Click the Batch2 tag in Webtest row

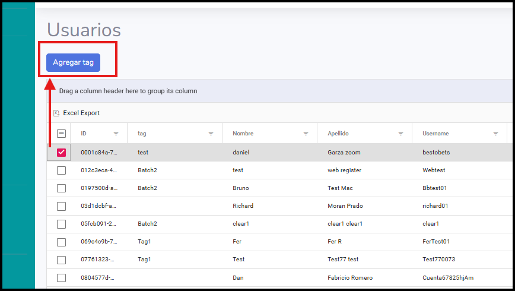(148, 170)
